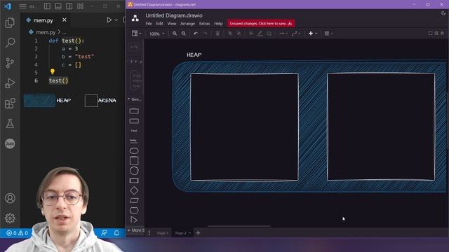The height and width of the screenshot is (252, 449).
Task: Customize layout in VS Code title bar
Action: tap(80, 6)
